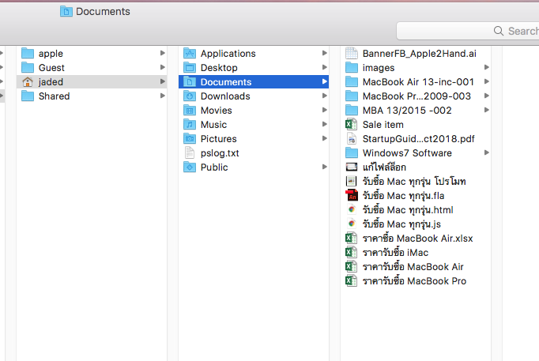539x361 pixels.
Task: Select the StartupGuid...ct2018.pdf file name
Action: point(418,139)
